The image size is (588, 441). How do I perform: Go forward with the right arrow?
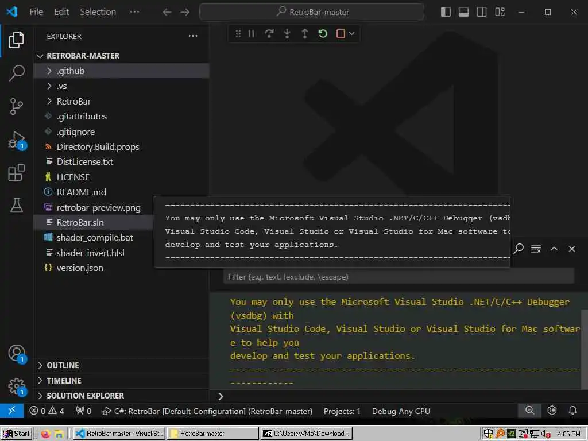pos(185,12)
